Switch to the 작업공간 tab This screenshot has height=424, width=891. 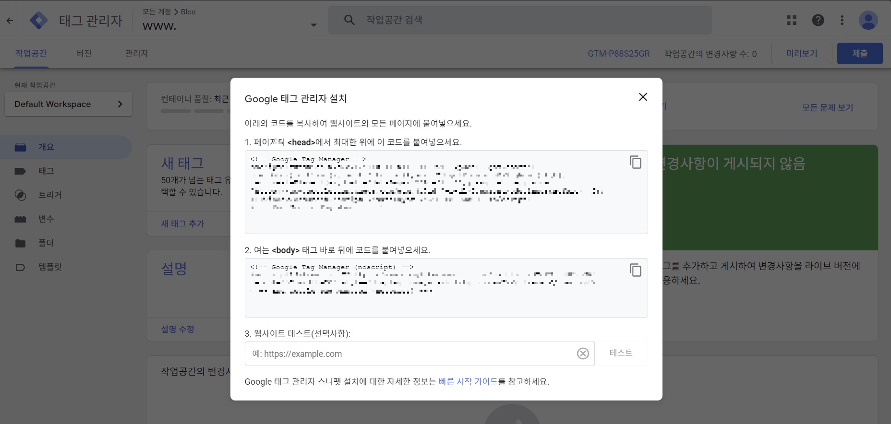pyautogui.click(x=31, y=53)
